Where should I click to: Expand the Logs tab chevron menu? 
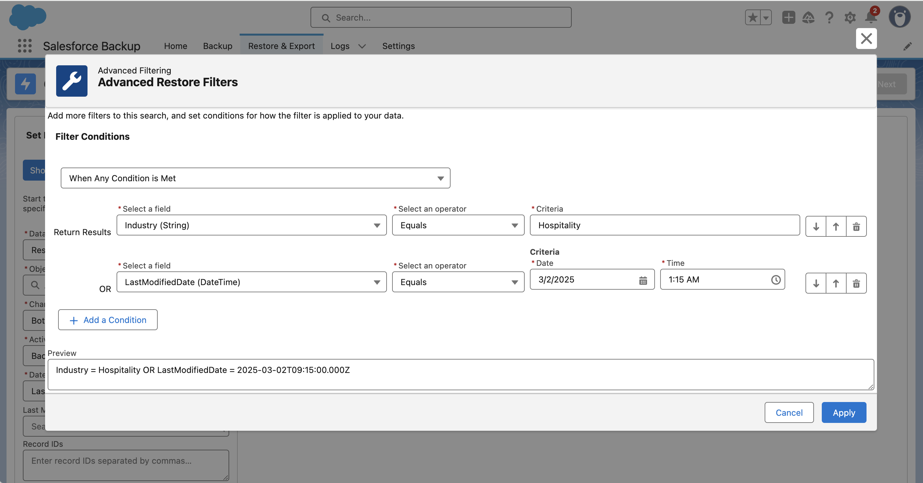(x=362, y=46)
